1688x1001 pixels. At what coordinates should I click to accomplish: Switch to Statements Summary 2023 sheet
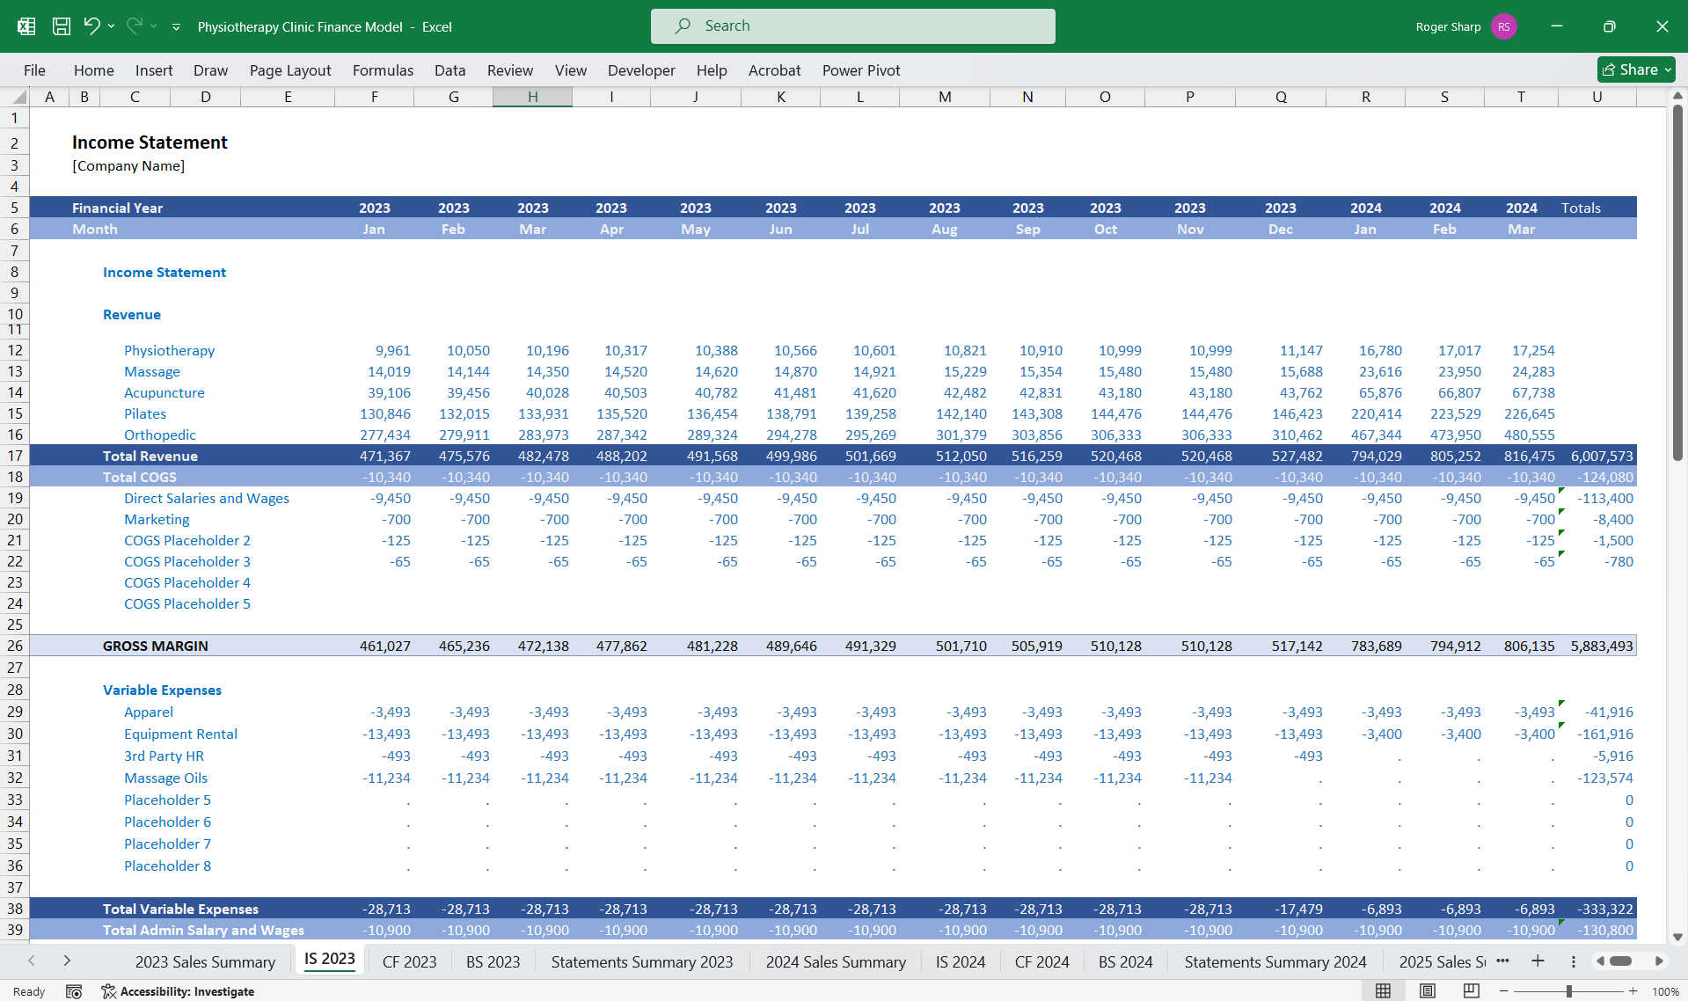coord(642,962)
